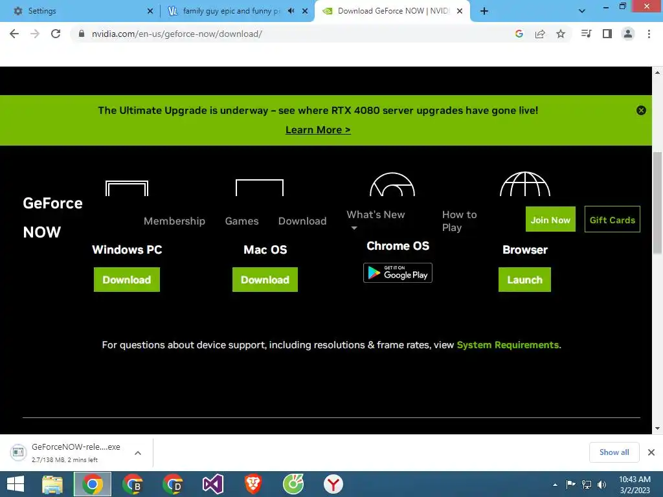
Task: Download the Mac OS client
Action: (x=265, y=280)
